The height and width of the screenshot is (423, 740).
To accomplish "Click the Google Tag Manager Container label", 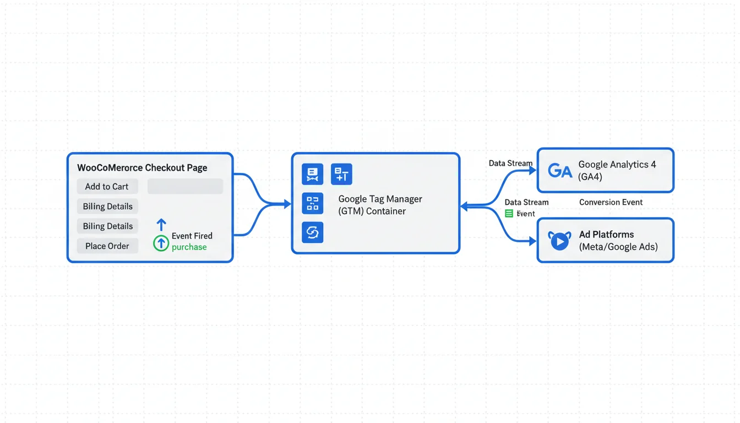I will tap(380, 205).
